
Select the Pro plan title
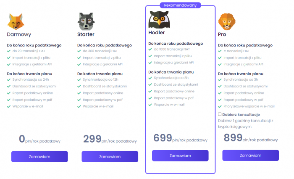tap(222, 34)
